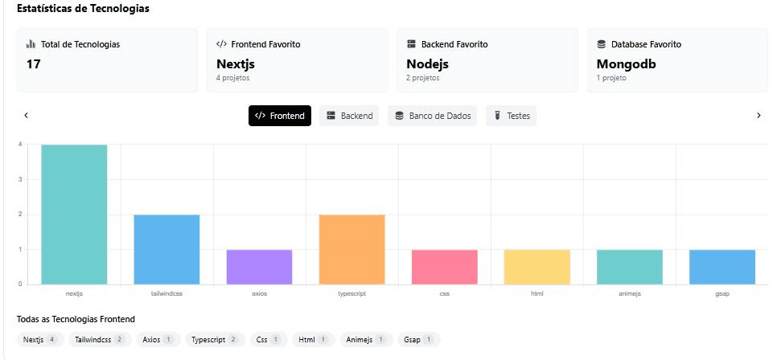Select the Tailwindcss 2 tag chip

click(100, 340)
